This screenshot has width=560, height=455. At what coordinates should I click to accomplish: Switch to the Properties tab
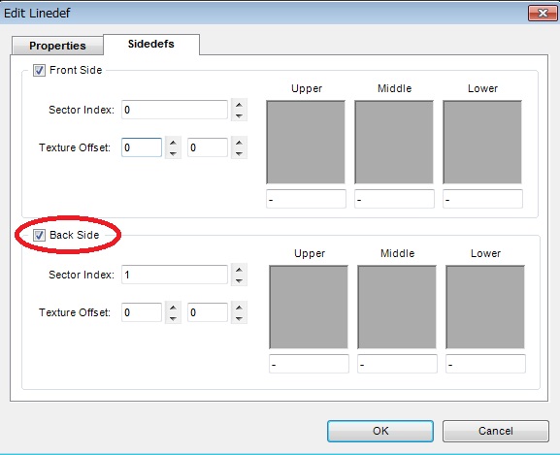57,46
